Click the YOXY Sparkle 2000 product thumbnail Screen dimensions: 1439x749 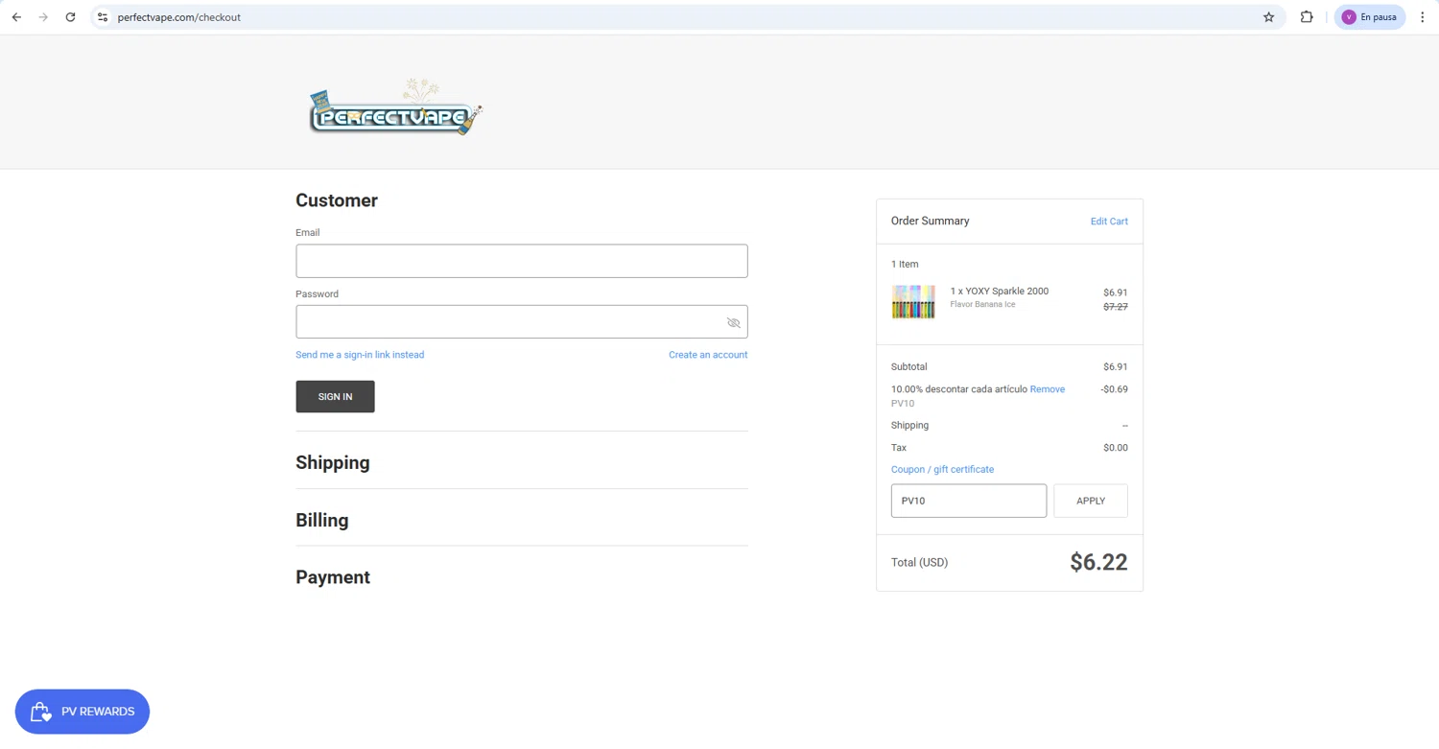click(x=913, y=301)
